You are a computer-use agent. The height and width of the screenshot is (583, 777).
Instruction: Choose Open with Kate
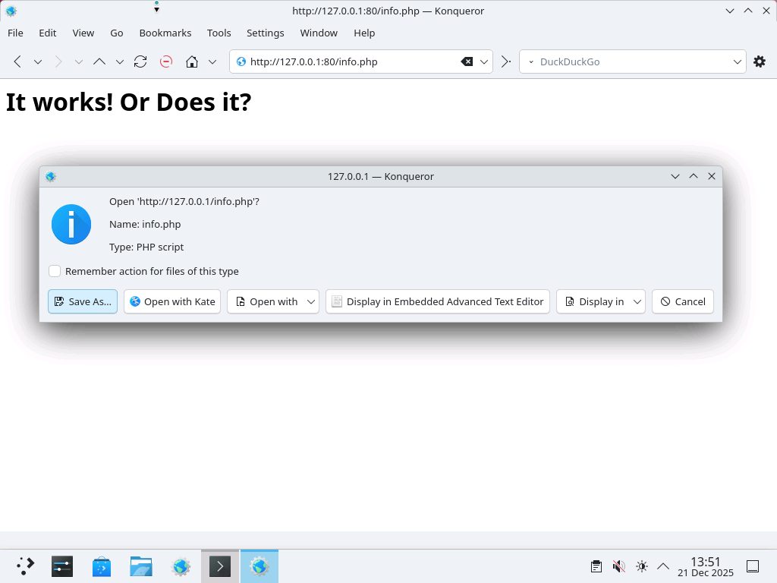[x=172, y=301]
